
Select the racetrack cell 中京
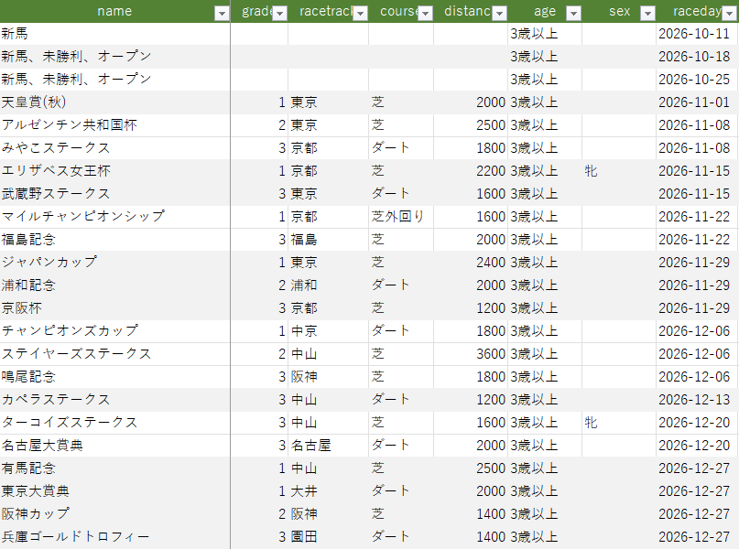[x=329, y=331]
